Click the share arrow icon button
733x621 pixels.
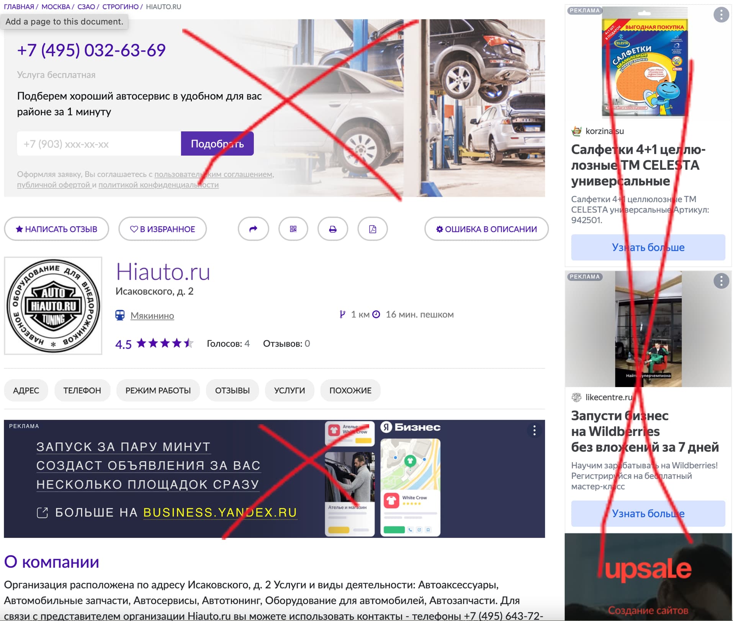[253, 229]
